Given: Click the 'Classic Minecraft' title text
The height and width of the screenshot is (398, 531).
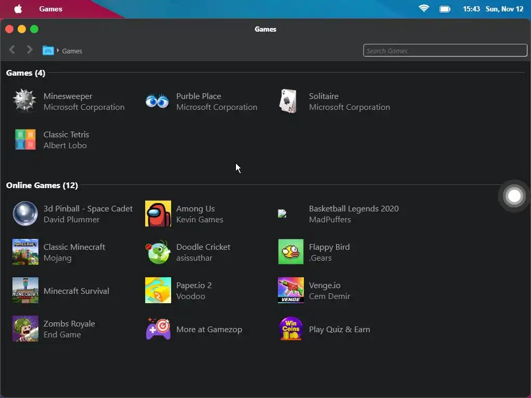Looking at the screenshot, I should [74, 247].
